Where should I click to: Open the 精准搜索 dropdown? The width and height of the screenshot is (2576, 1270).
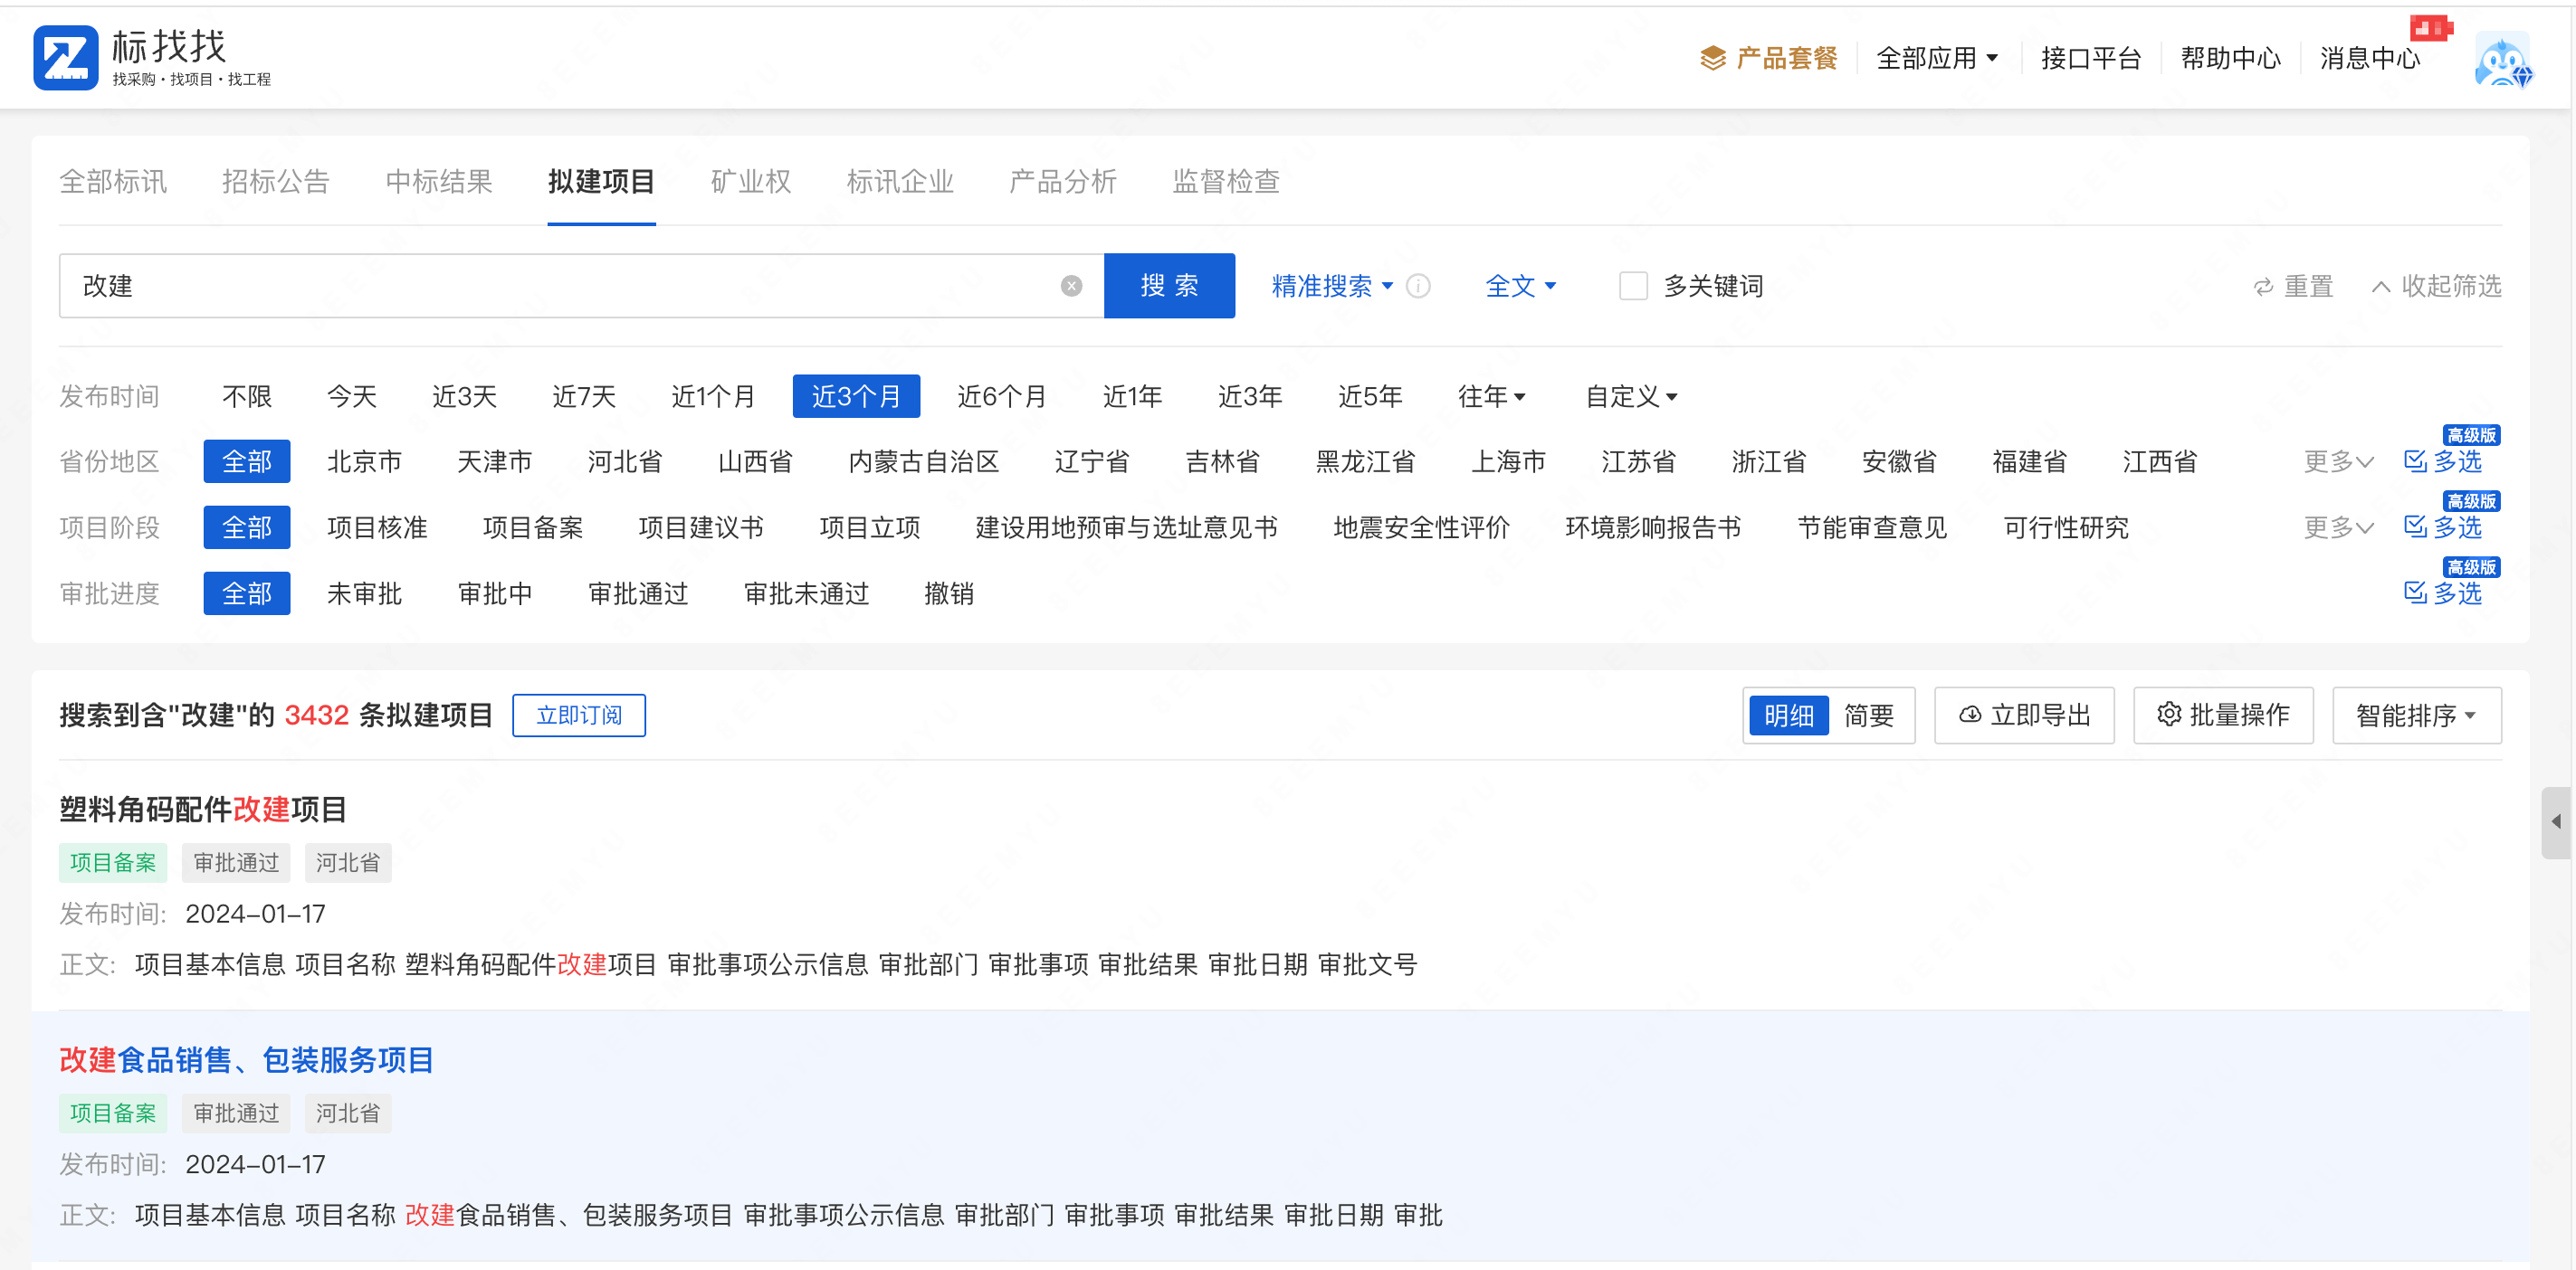point(1331,286)
